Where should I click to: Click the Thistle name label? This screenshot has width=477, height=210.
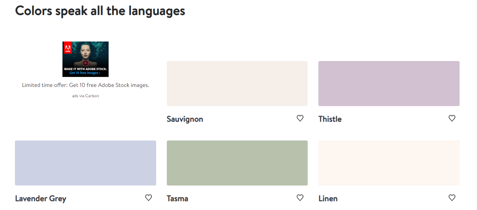click(330, 119)
